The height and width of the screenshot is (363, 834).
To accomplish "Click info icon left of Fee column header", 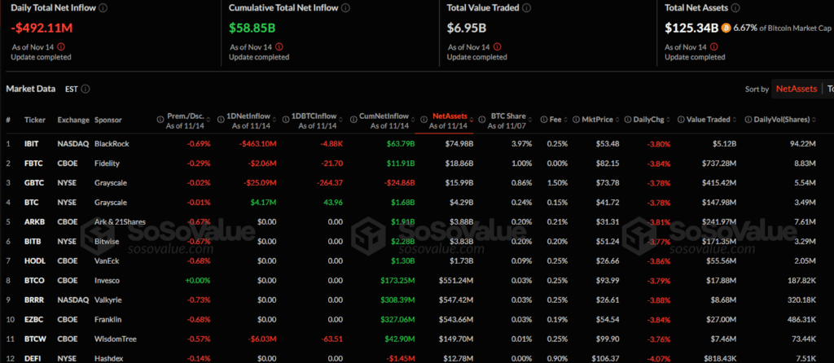I will (543, 119).
